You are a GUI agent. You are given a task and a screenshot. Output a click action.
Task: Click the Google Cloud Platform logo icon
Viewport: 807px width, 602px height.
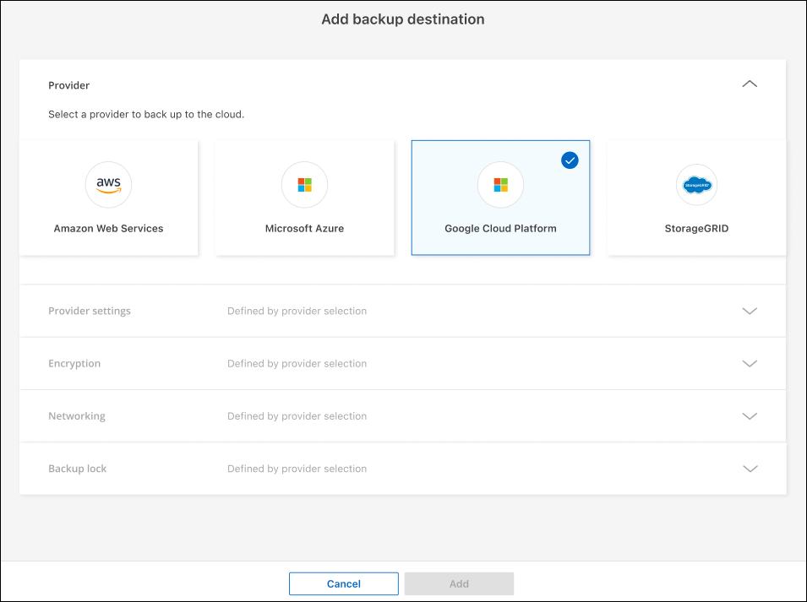point(500,185)
